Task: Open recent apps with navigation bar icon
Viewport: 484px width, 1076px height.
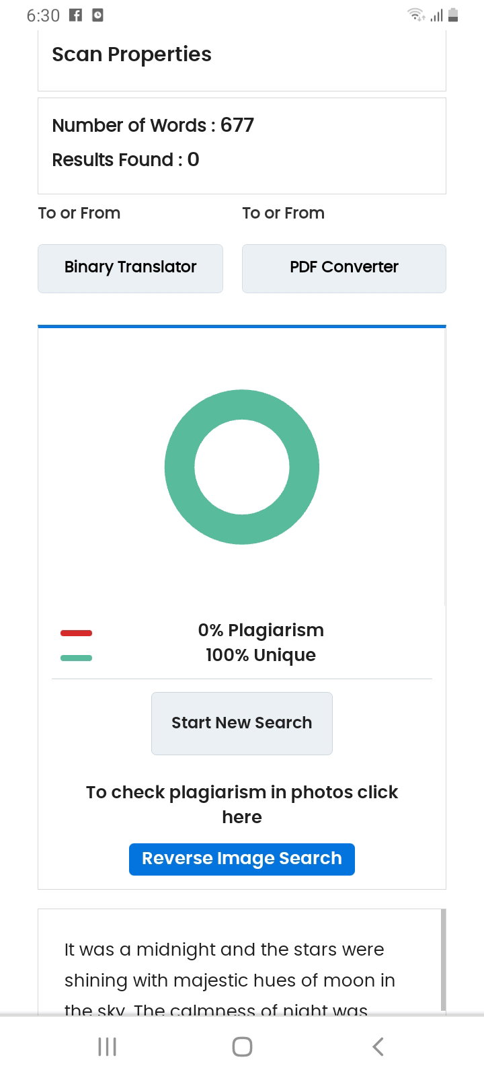Action: click(x=107, y=1046)
